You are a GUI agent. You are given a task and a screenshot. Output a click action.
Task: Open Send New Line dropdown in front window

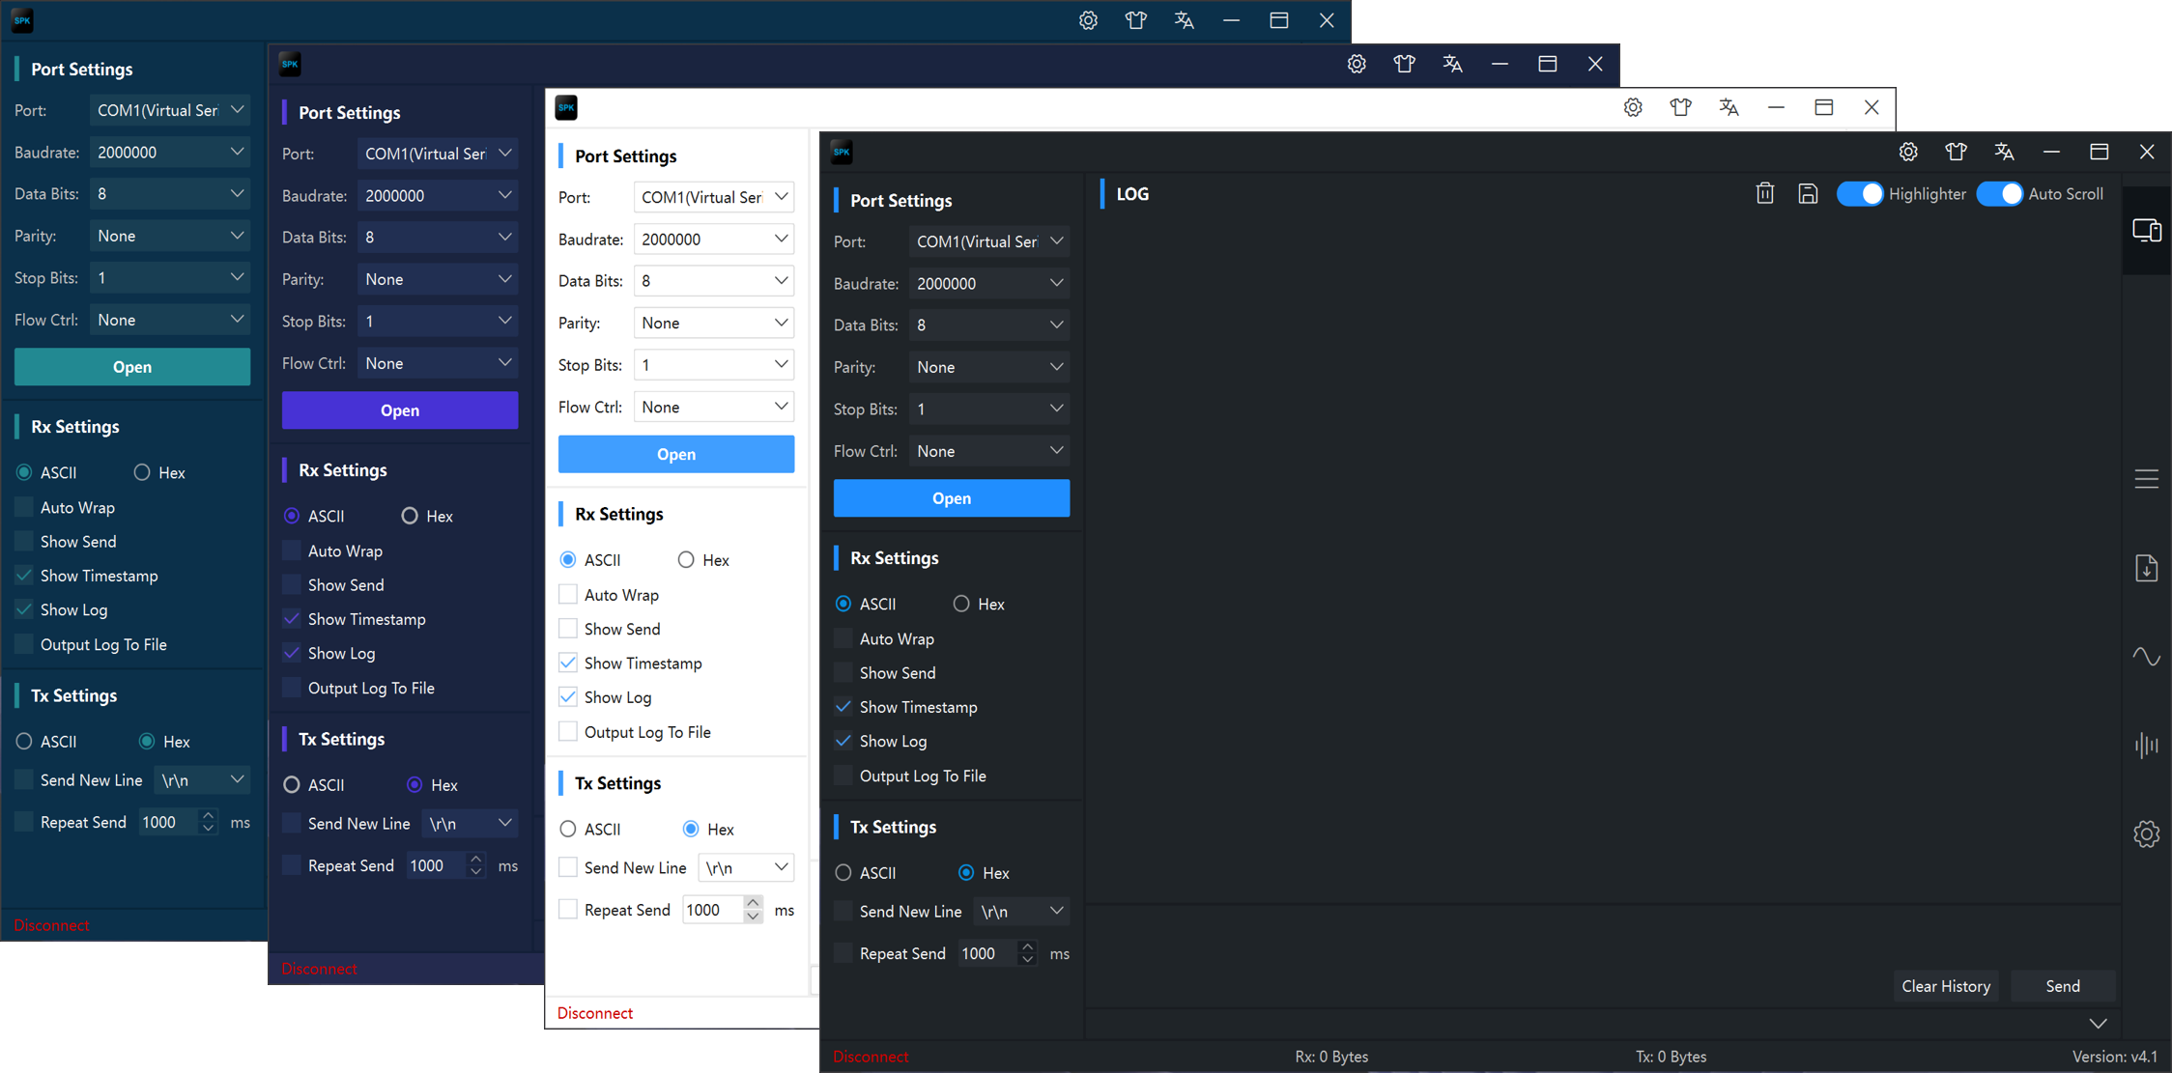pos(1021,911)
